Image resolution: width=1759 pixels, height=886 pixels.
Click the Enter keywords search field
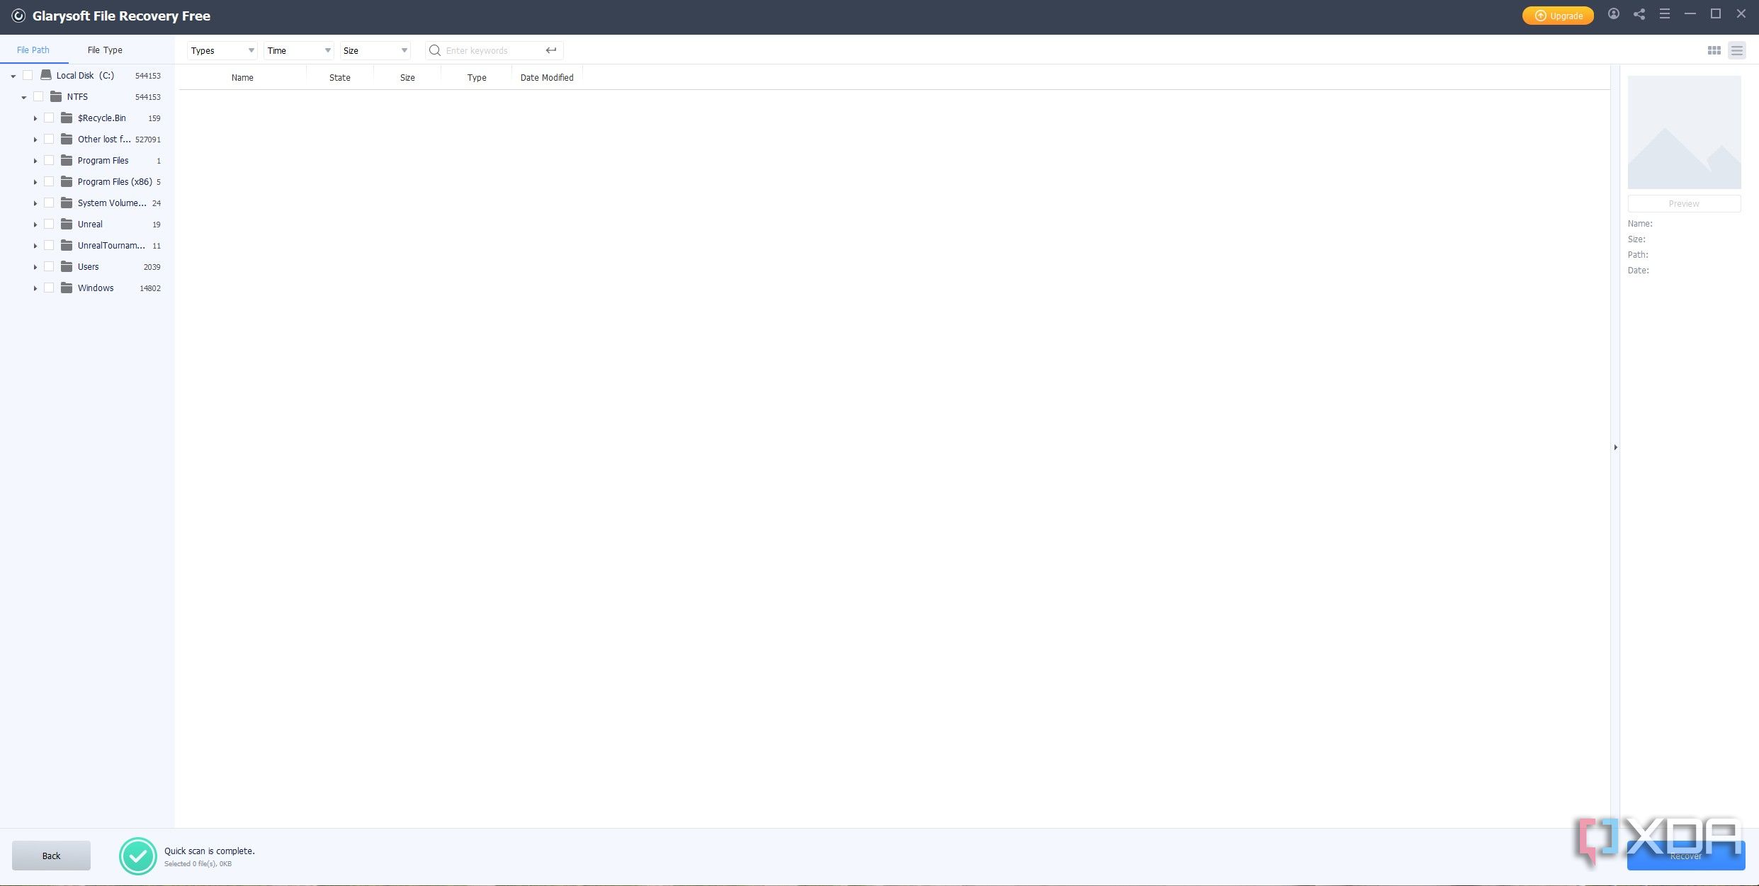click(492, 50)
